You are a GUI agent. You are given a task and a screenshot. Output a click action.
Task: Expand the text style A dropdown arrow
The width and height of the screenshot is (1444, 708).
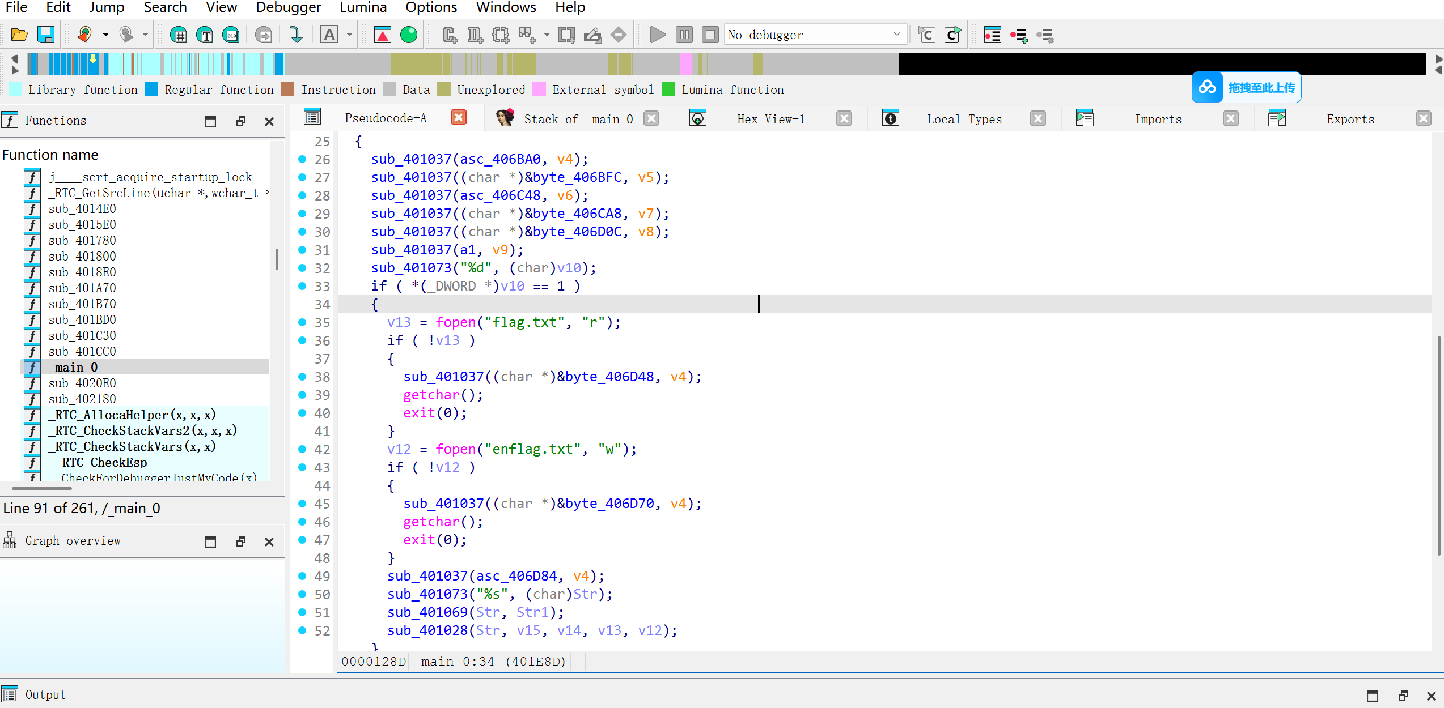350,35
